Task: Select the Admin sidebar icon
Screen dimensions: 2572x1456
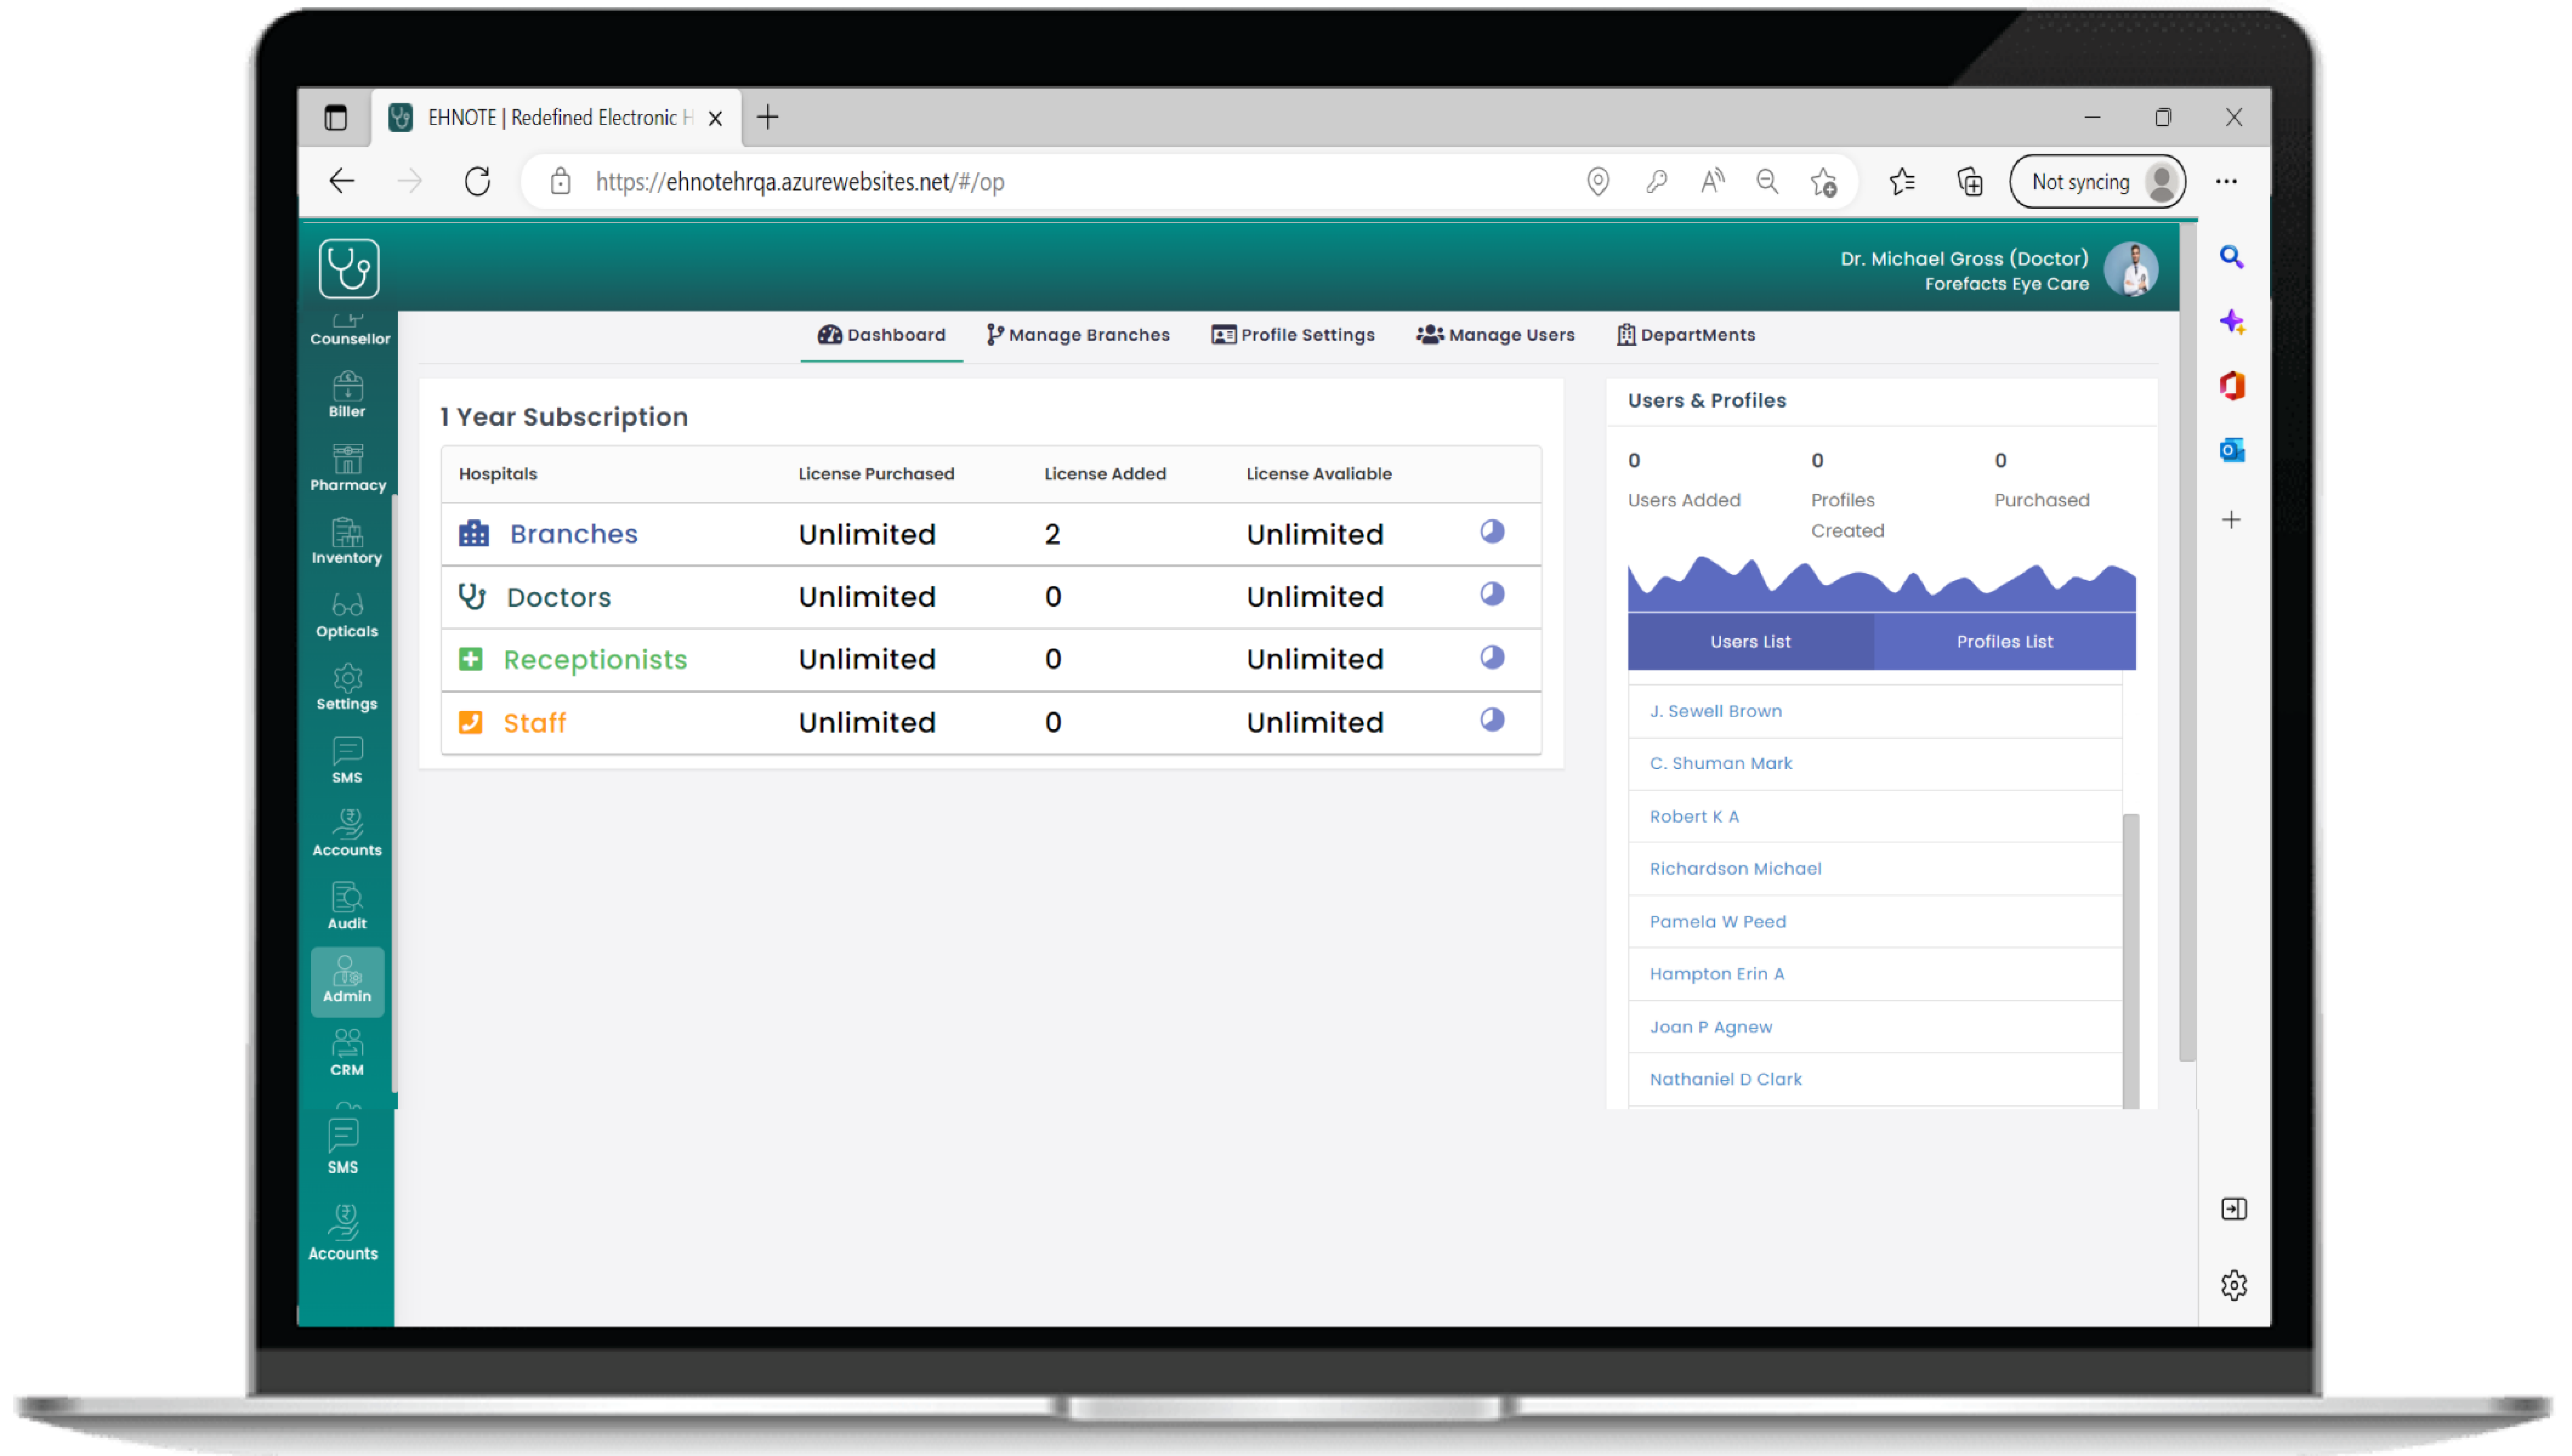Action: point(347,980)
